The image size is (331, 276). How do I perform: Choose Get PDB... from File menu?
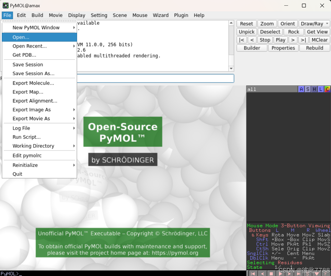tap(40, 55)
